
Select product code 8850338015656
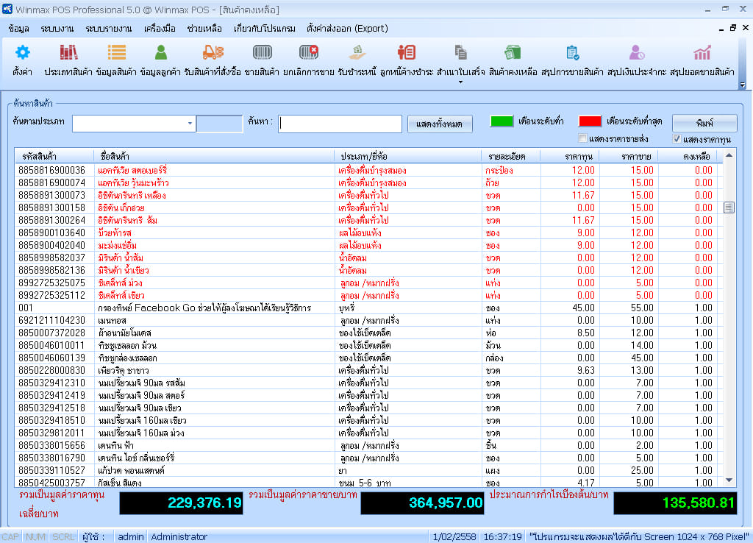pos(52,445)
